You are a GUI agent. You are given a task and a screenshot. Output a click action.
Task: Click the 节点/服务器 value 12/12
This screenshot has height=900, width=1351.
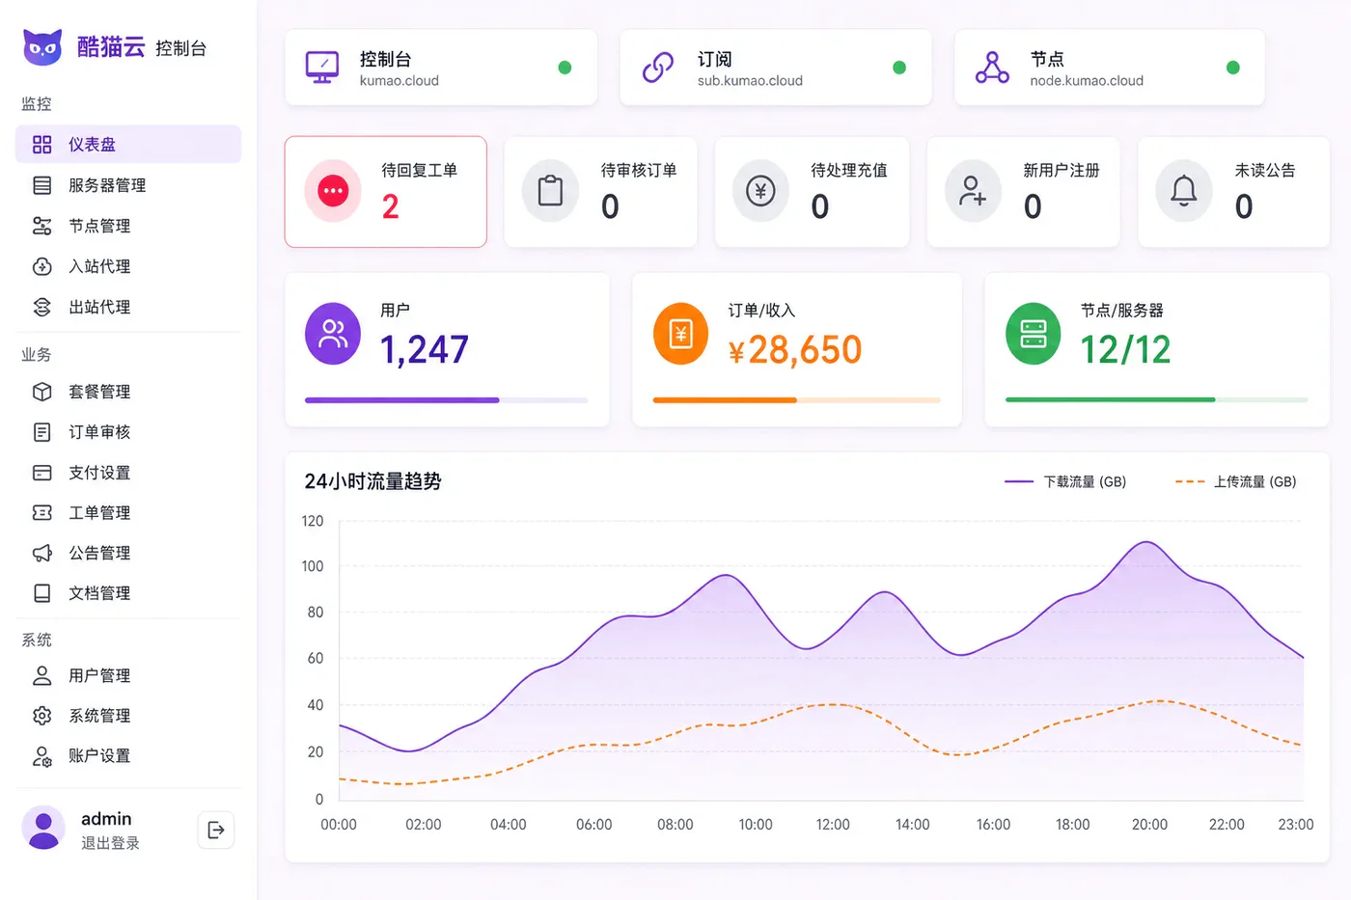click(x=1125, y=349)
